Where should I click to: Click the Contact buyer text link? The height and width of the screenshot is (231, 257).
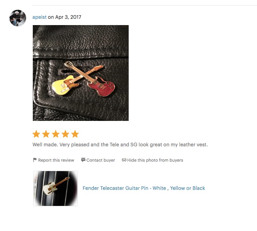pyautogui.click(x=101, y=160)
